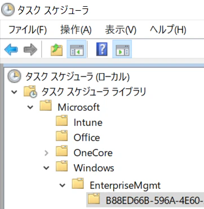204x209 pixels.
Task: Collapse the Microsoft tree node
Action: click(x=30, y=107)
